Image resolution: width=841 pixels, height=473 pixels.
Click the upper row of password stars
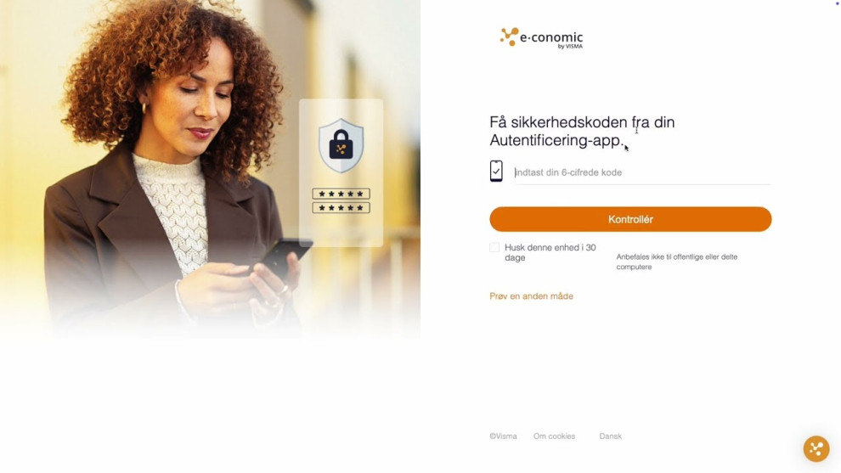tap(341, 194)
